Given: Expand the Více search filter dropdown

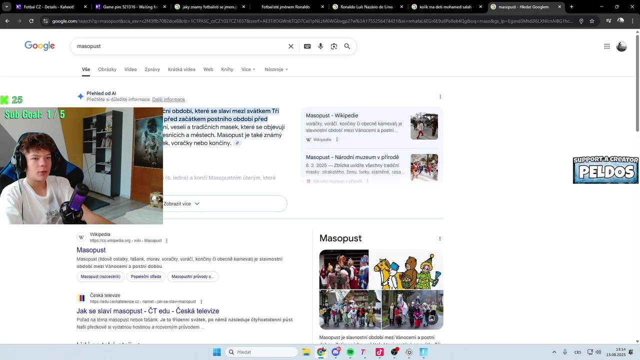Looking at the screenshot, I should 248,69.
